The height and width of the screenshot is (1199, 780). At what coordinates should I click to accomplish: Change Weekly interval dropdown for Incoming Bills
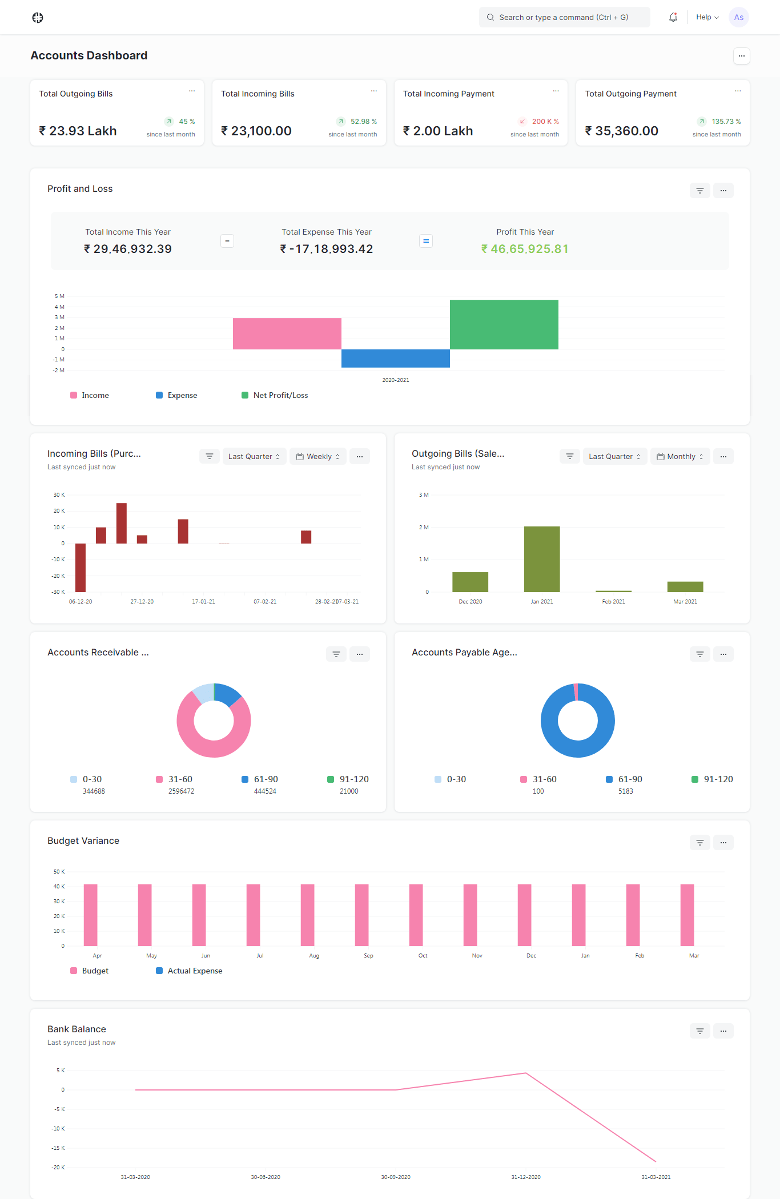point(318,456)
